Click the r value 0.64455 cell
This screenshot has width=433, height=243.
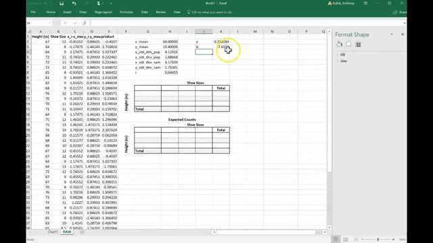point(170,73)
